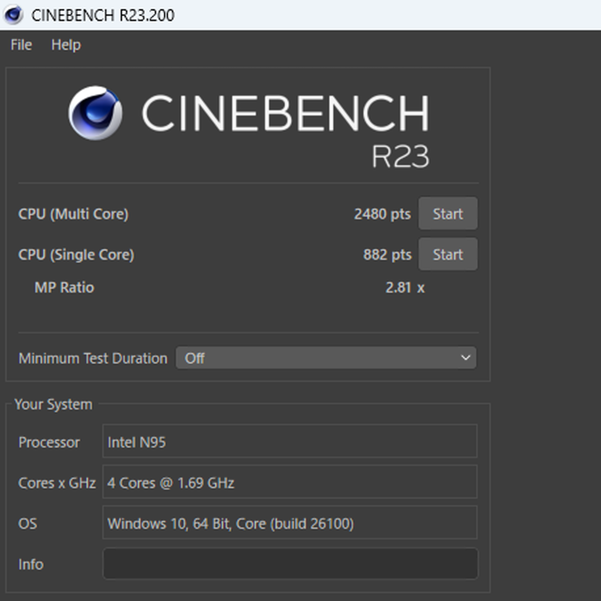This screenshot has width=601, height=601.
Task: Click the chevron arrow of duration dropdown
Action: click(465, 358)
